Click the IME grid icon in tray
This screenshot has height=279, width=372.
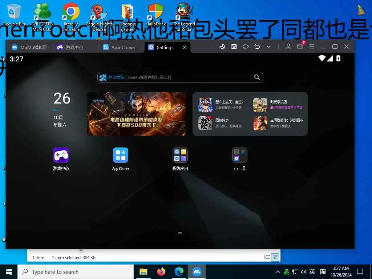point(323,272)
